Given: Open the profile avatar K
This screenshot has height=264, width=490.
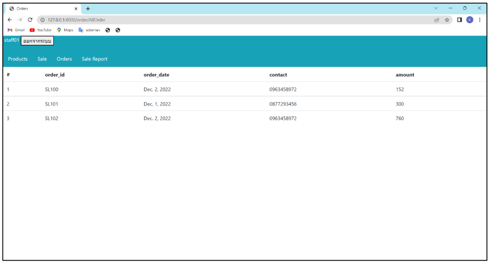Looking at the screenshot, I should pos(470,20).
